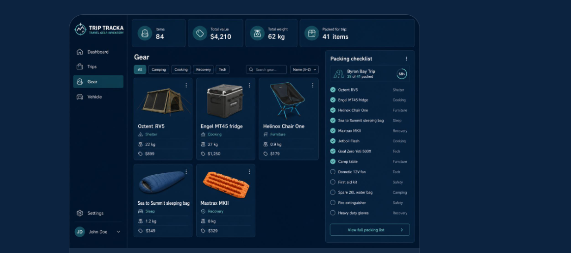571x253 pixels.
Task: Uncheck Engel MT45 fridge in the checklist
Action: [332, 100]
